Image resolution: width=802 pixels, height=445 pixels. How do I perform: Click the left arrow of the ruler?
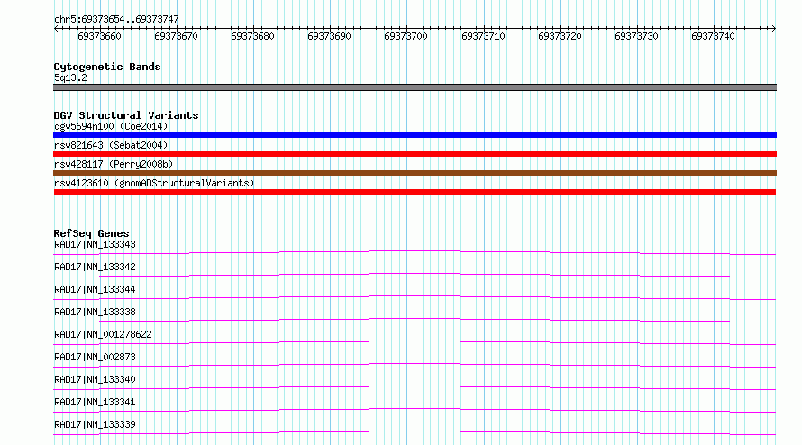pyautogui.click(x=56, y=29)
